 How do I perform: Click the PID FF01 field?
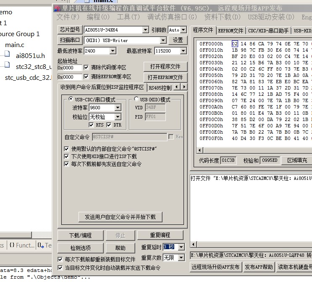coord(155,117)
